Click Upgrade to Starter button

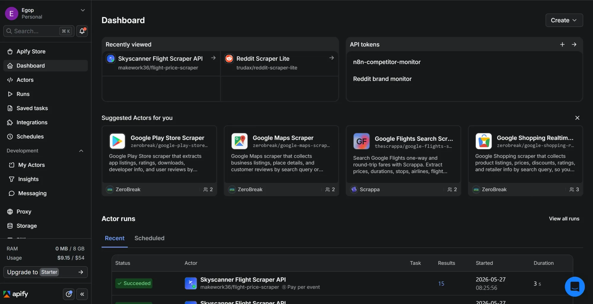[x=45, y=272]
